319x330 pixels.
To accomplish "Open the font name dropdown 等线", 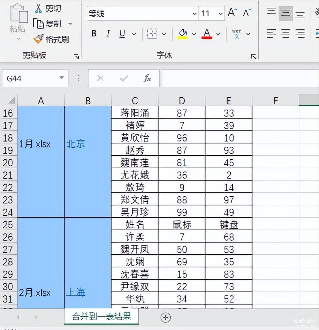I will [x=195, y=14].
